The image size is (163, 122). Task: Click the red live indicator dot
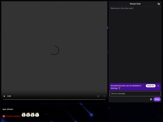pos(4,116)
